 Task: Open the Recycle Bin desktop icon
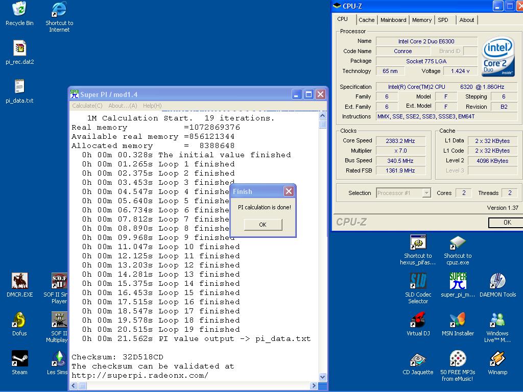coord(19,13)
